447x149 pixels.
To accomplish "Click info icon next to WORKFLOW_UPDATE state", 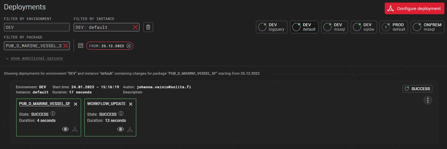I will [121, 114].
